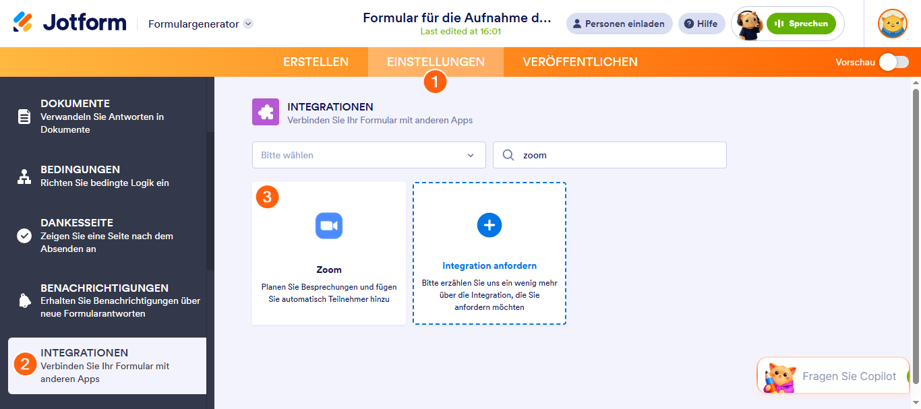Switch to the ERSTELLEN tab
Image resolution: width=921 pixels, height=409 pixels.
click(x=316, y=62)
